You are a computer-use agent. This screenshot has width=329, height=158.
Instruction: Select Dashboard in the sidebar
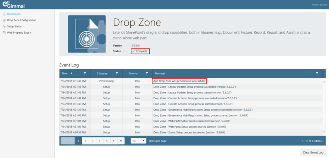tap(12, 14)
